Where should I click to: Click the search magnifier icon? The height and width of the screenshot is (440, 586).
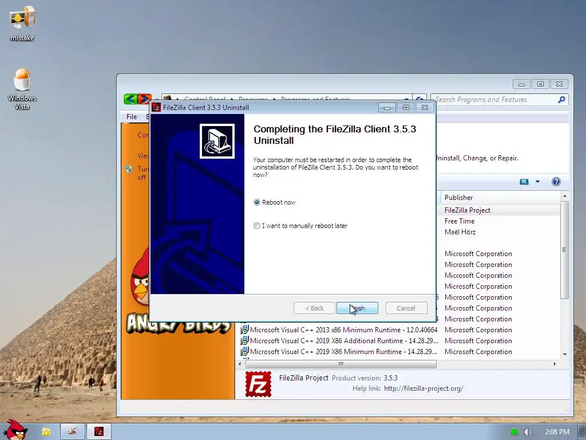click(x=561, y=100)
